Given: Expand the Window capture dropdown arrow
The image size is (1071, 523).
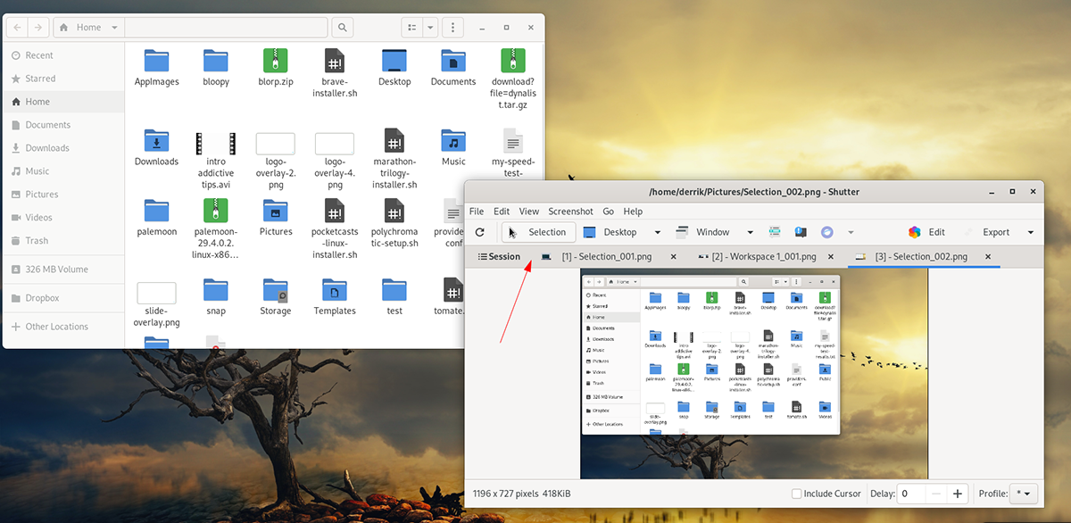Looking at the screenshot, I should coord(750,232).
